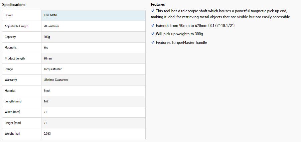The height and width of the screenshot is (142, 301).
Task: Click the Weight (kg) value 0.043
Action: [47, 134]
